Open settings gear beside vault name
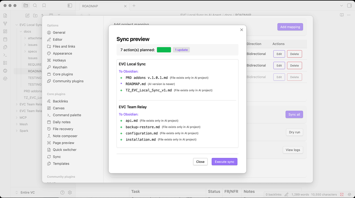 [70, 192]
